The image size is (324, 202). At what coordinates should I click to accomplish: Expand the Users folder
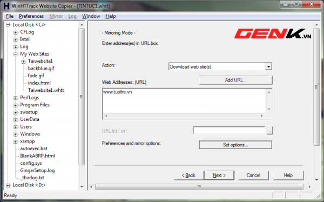click(x=16, y=127)
